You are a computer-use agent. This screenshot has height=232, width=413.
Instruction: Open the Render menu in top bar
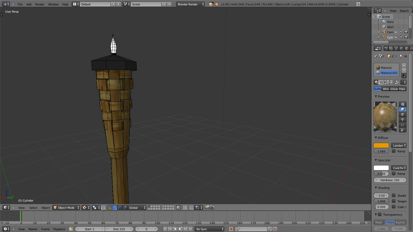tap(40, 4)
